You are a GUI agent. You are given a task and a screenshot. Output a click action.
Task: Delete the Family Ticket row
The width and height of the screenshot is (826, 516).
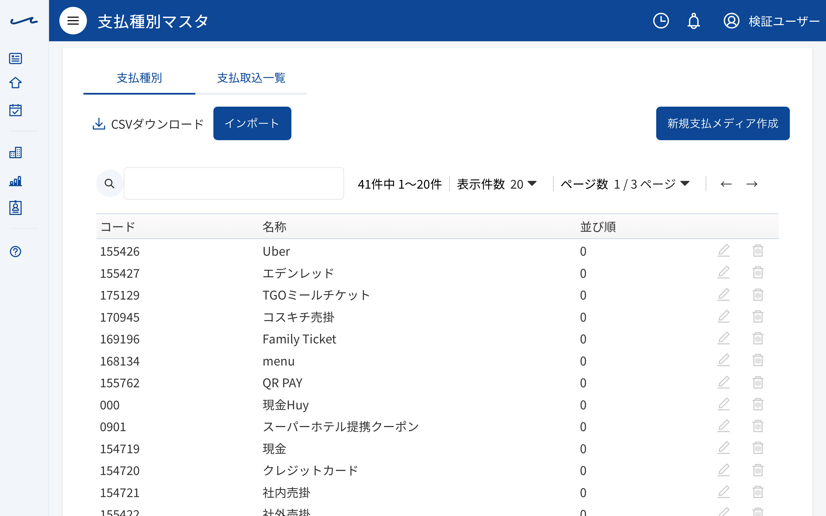(x=758, y=339)
